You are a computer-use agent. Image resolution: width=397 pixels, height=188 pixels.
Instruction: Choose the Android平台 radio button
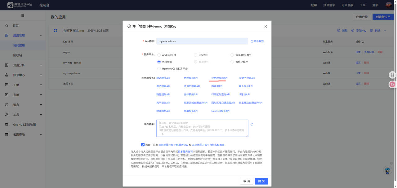tap(159, 55)
